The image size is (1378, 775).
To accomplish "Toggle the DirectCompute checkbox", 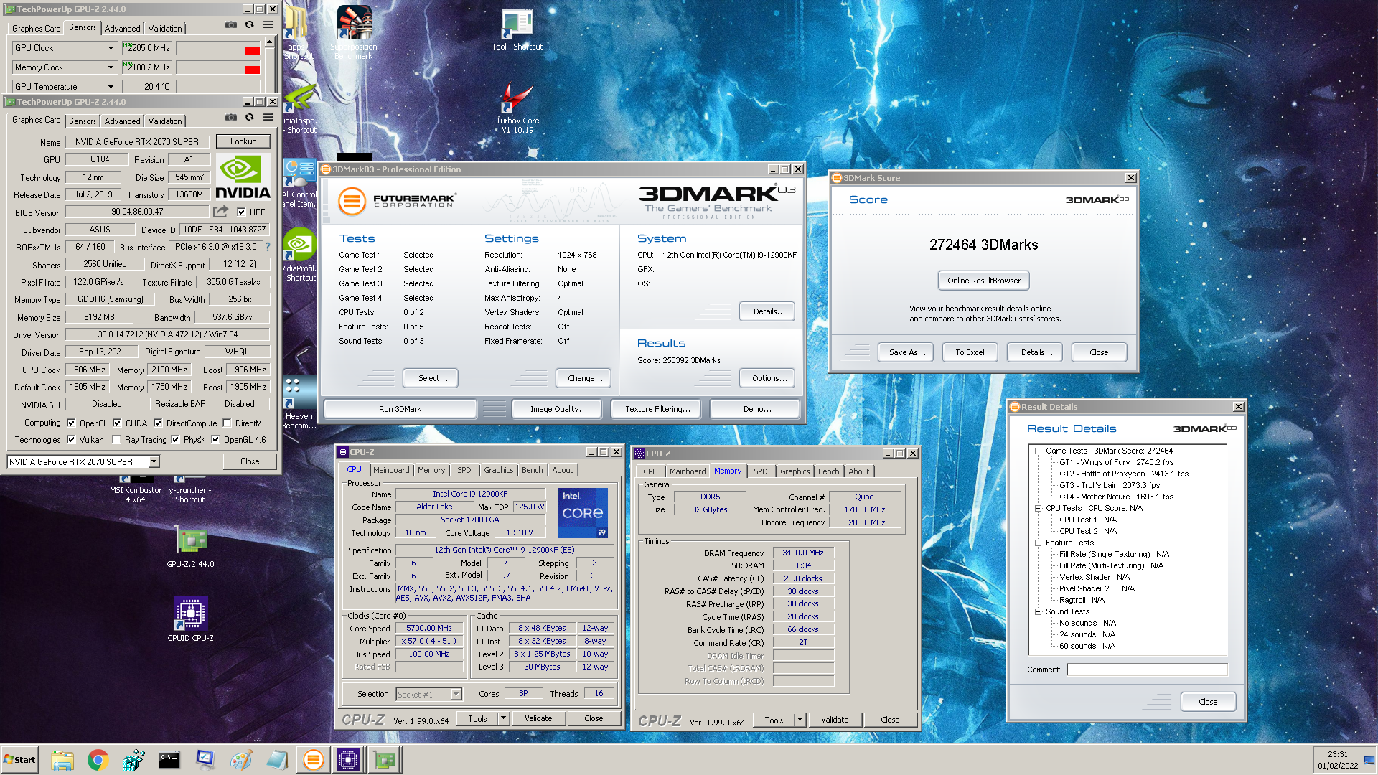I will pyautogui.click(x=158, y=423).
